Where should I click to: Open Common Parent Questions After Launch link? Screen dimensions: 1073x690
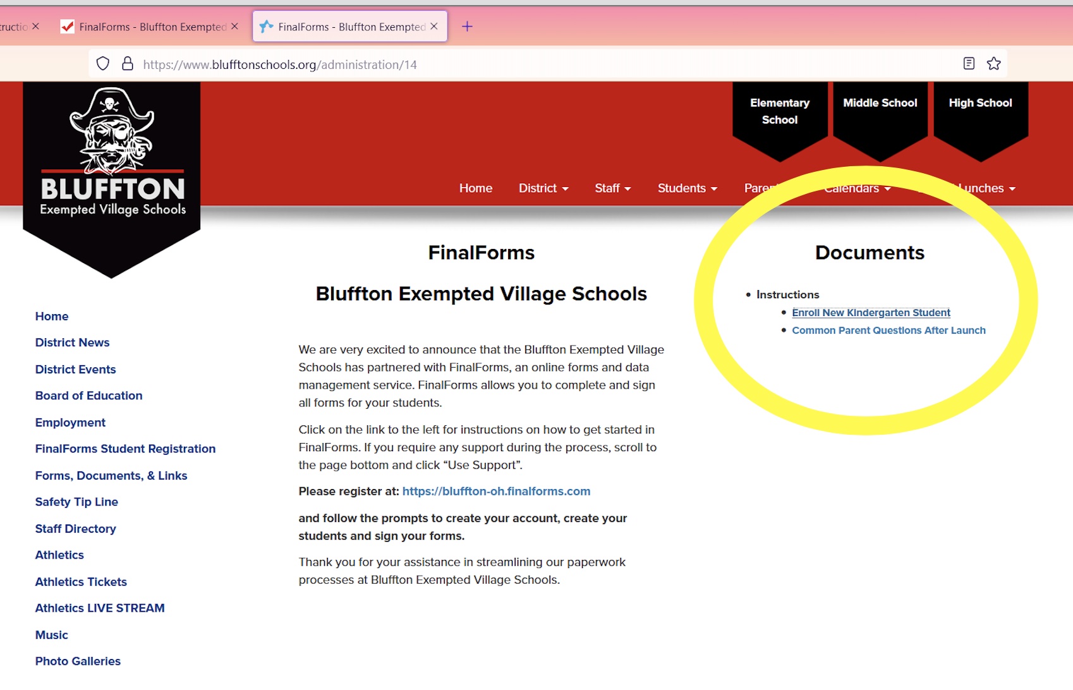pos(888,330)
